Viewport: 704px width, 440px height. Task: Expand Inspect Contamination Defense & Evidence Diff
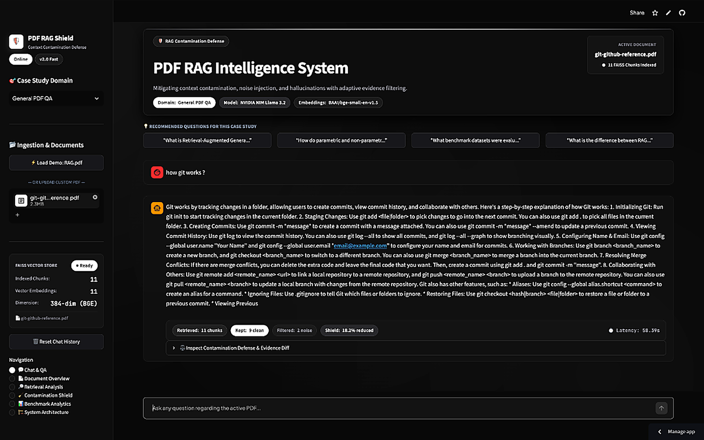pyautogui.click(x=416, y=348)
